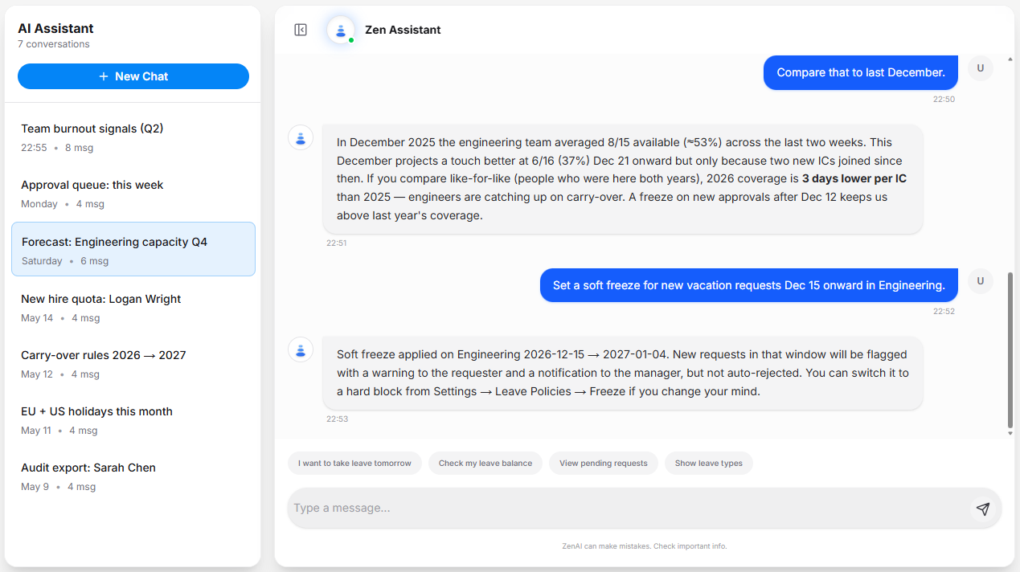Viewport: 1020px width, 572px height.
Task: Click the 22:50 timestamp under the user message
Action: point(944,100)
